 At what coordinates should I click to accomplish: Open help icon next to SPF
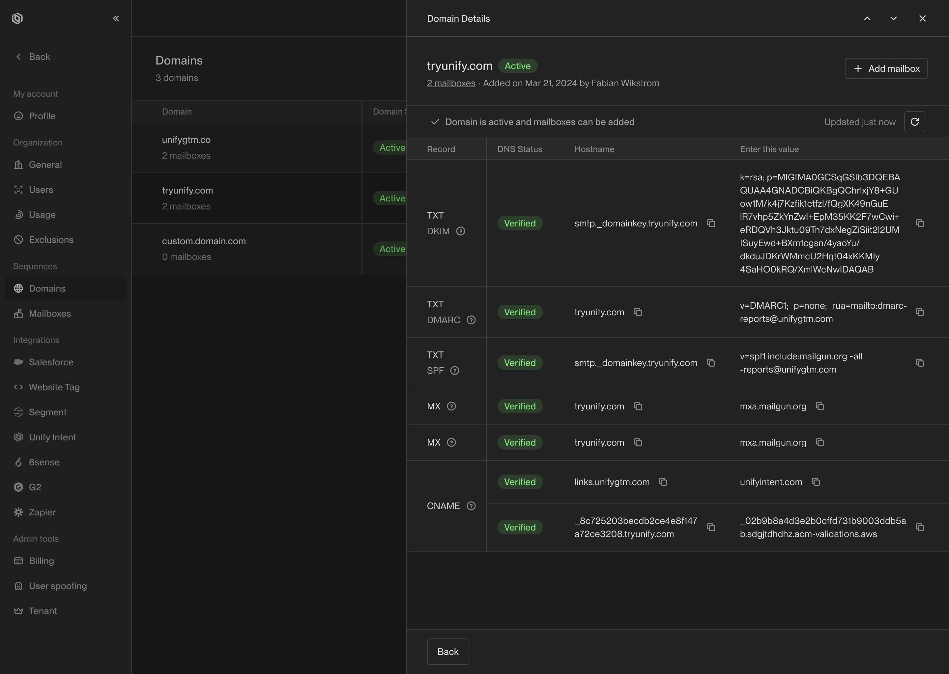[454, 371]
